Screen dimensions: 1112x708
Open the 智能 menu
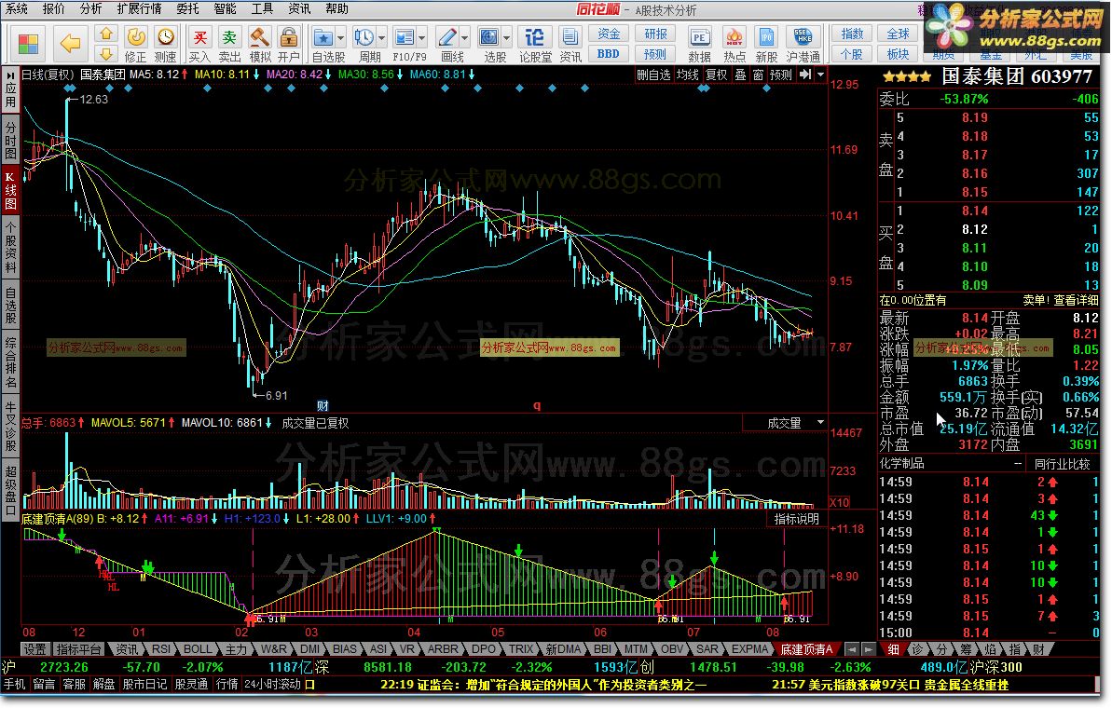[x=225, y=9]
